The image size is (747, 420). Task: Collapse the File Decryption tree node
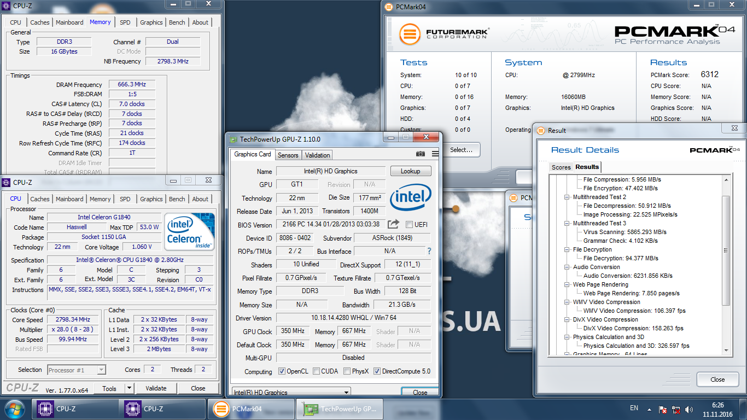pos(567,249)
